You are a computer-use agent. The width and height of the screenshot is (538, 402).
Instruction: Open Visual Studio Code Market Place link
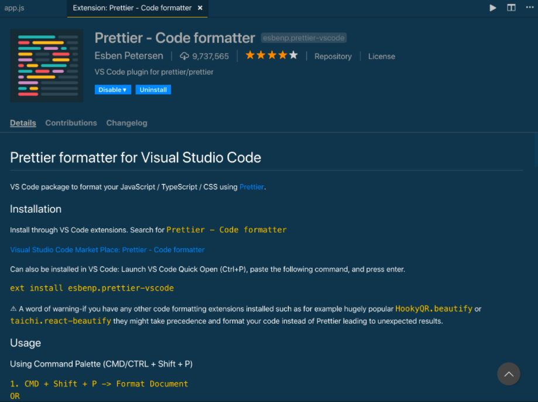107,249
